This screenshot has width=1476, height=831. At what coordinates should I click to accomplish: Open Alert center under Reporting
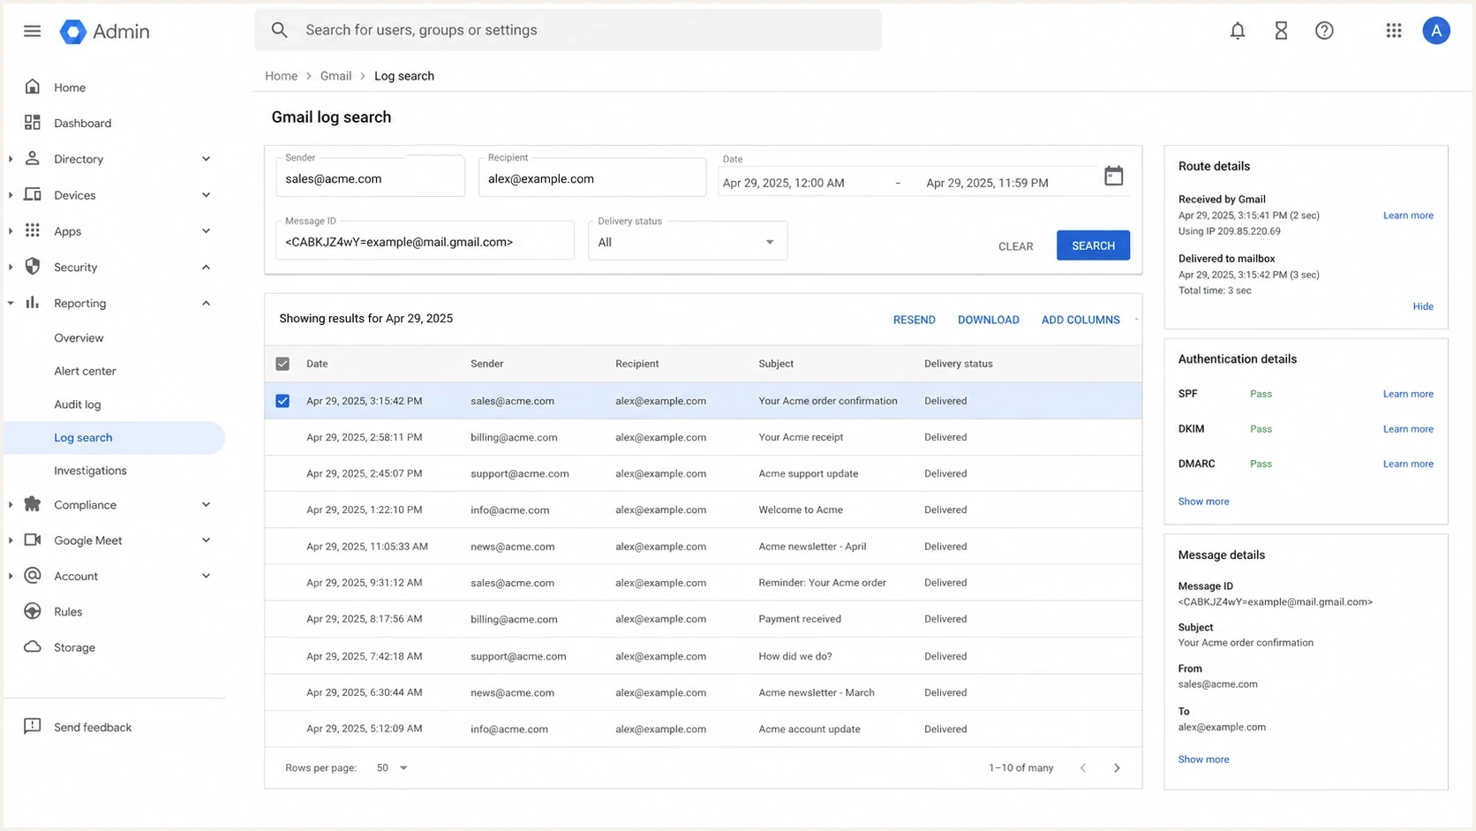85,371
